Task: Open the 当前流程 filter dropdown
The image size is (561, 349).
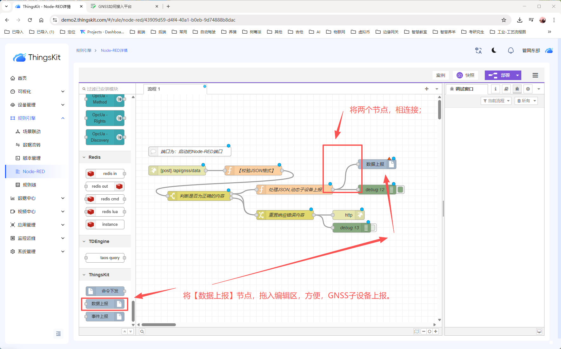Action: point(496,101)
